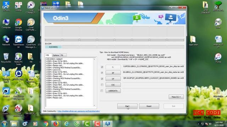Switch to the Log tab

coord(49,55)
